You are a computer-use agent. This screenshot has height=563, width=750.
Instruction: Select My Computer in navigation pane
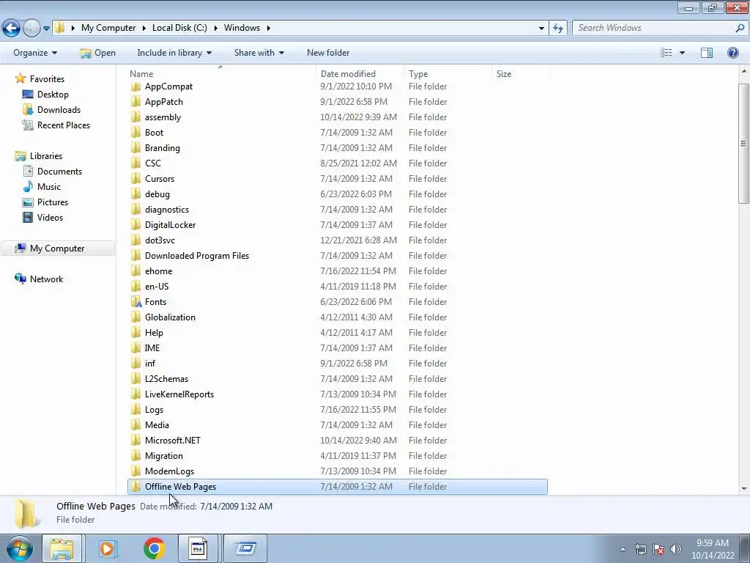point(57,249)
